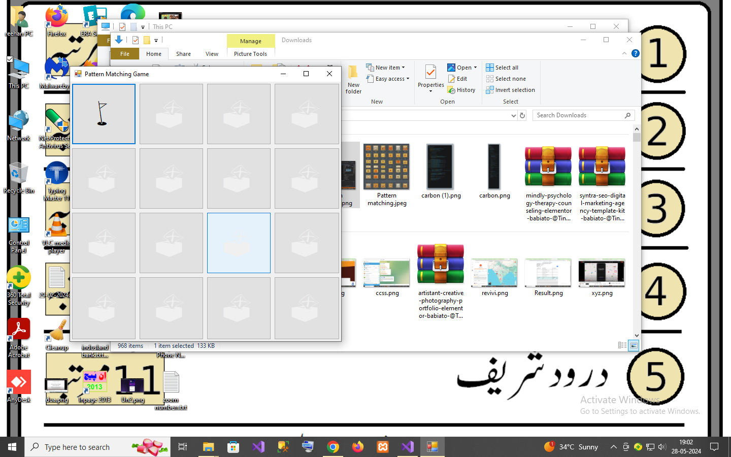Image resolution: width=731 pixels, height=457 pixels.
Task: Select the xyz.png file
Action: (602, 277)
